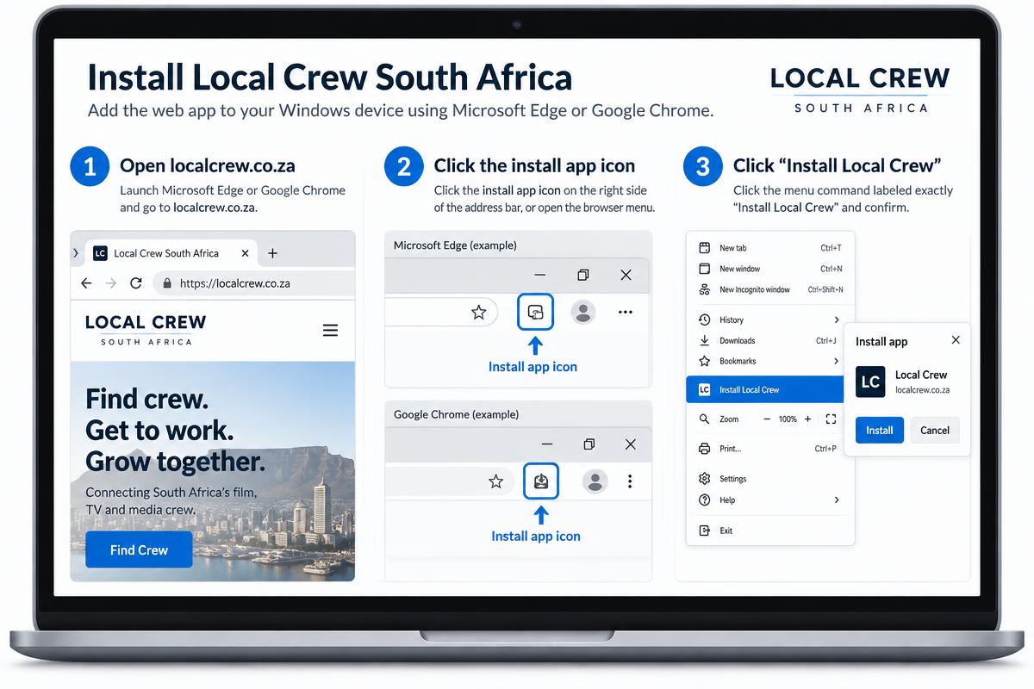Click the Find Crew button

139,549
